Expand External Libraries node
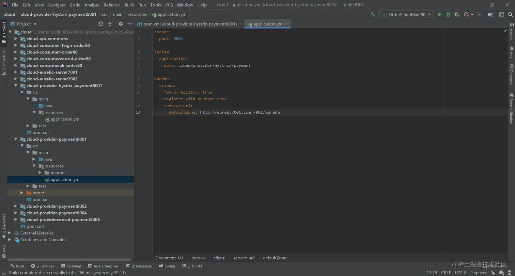The height and width of the screenshot is (276, 515). click(x=10, y=233)
